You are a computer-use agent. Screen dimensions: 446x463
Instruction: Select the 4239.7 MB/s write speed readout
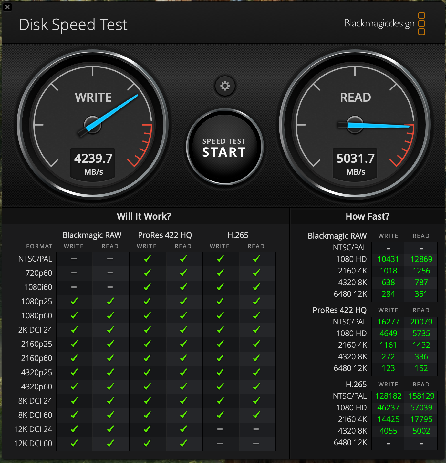point(93,164)
